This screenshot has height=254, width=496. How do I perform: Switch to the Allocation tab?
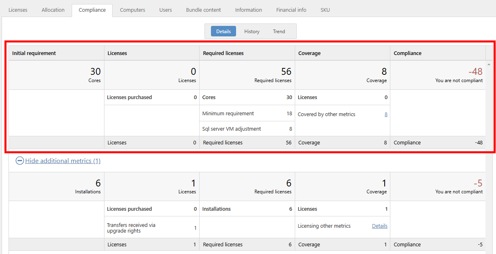[53, 10]
